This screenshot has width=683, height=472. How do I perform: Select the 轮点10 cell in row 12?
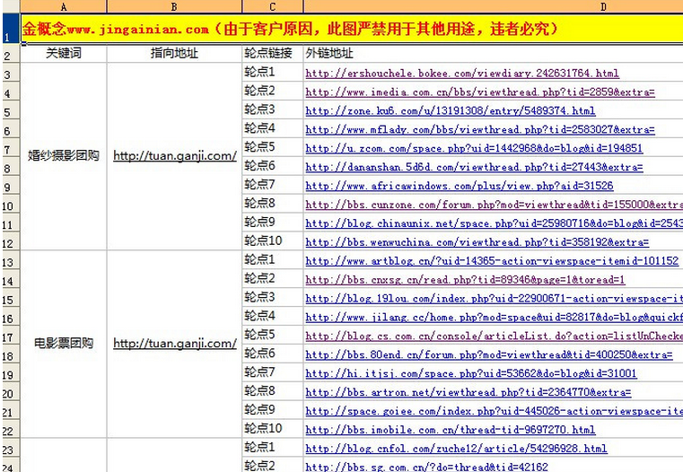click(x=273, y=240)
